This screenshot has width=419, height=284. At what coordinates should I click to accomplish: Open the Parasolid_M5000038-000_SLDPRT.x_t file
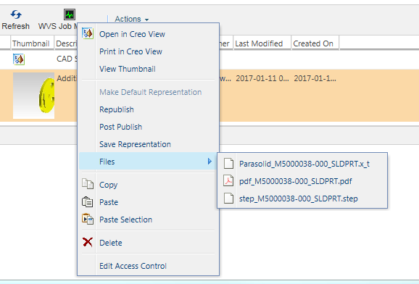[304, 164]
